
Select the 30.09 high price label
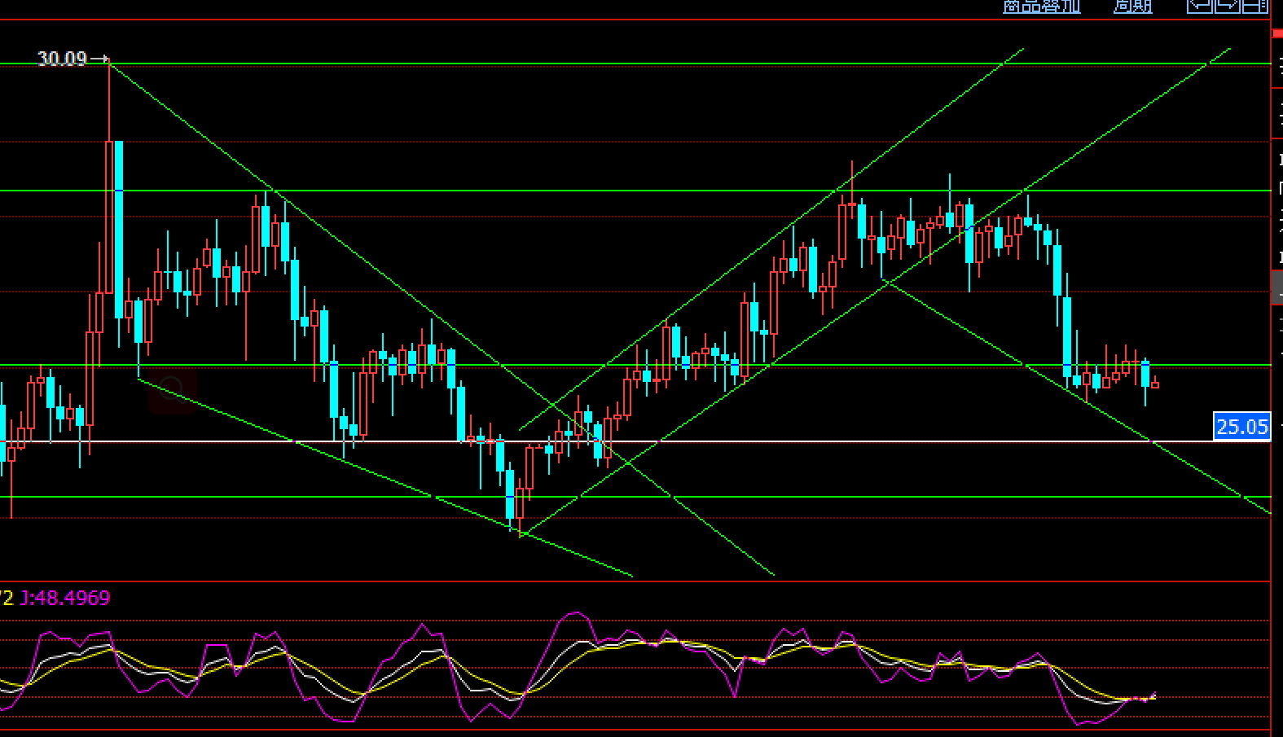point(62,59)
